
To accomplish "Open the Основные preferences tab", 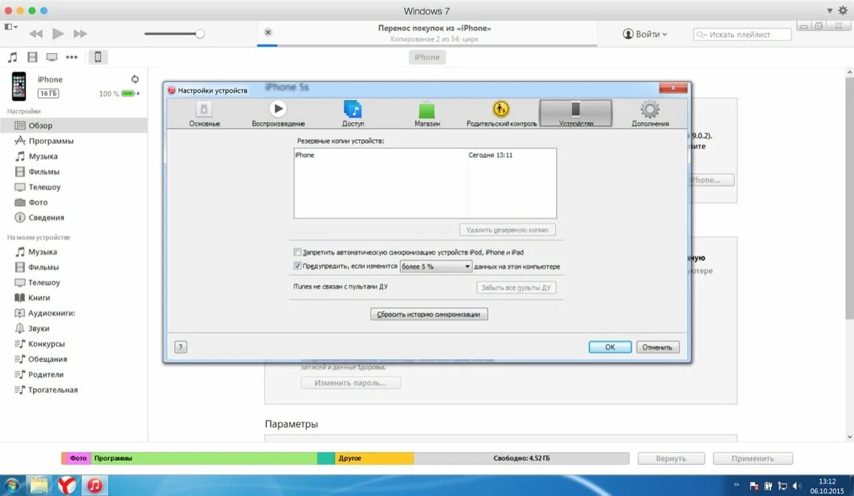I will [x=204, y=113].
